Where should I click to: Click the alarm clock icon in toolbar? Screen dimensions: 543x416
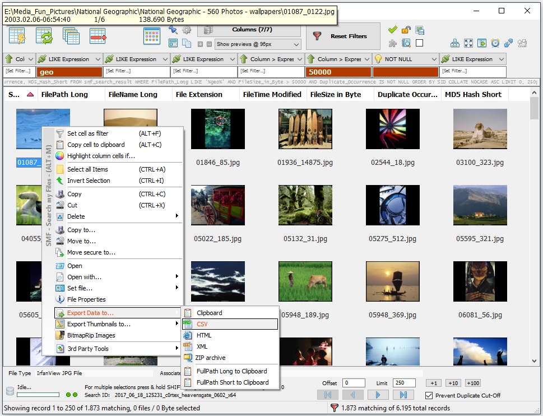click(x=495, y=43)
